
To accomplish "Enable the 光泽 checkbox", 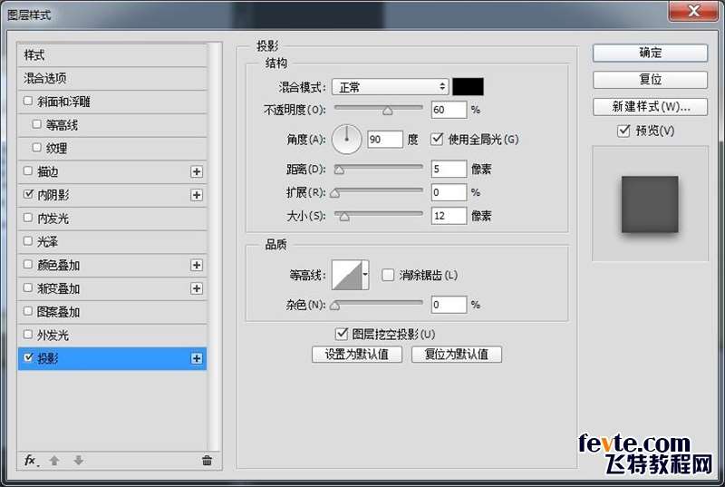I will [x=28, y=241].
